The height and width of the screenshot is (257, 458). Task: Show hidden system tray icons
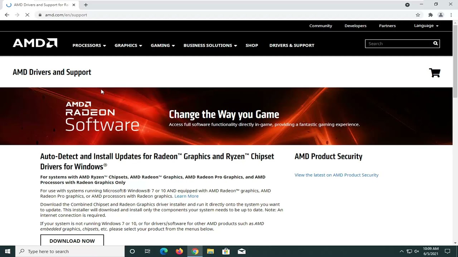pyautogui.click(x=401, y=251)
